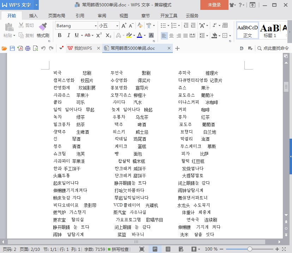The height and width of the screenshot is (253, 292).
Task: Click the Cut scissors button
Action: [x=26, y=25]
